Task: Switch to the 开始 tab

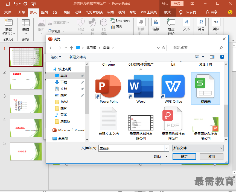Action: [x=22, y=12]
